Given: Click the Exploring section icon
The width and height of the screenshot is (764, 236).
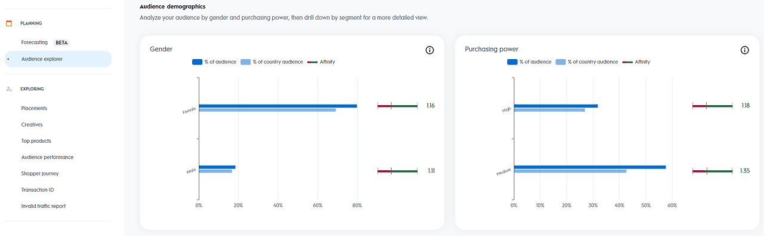Looking at the screenshot, I should (9, 89).
